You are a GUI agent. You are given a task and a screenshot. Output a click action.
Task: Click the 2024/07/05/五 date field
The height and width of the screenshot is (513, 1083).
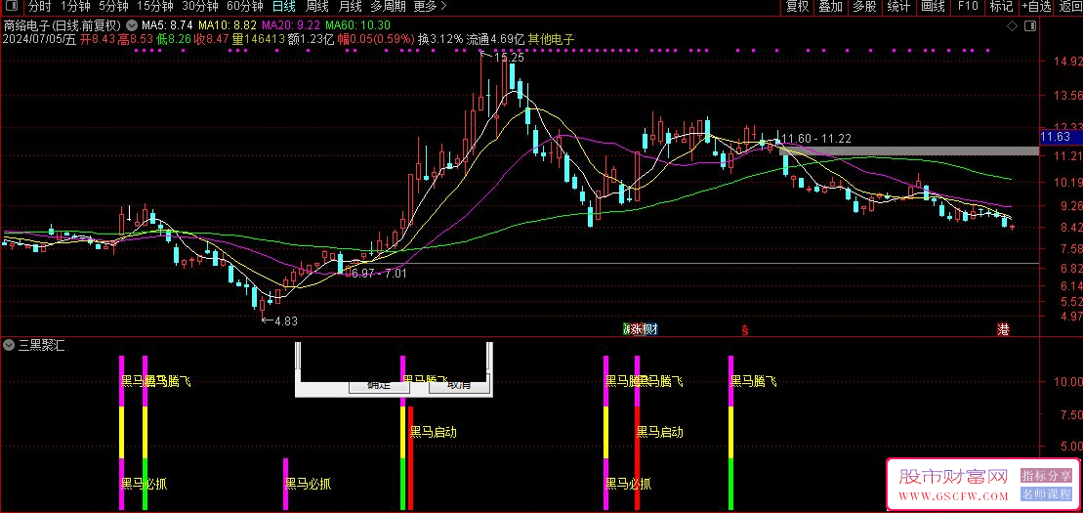tap(39, 39)
